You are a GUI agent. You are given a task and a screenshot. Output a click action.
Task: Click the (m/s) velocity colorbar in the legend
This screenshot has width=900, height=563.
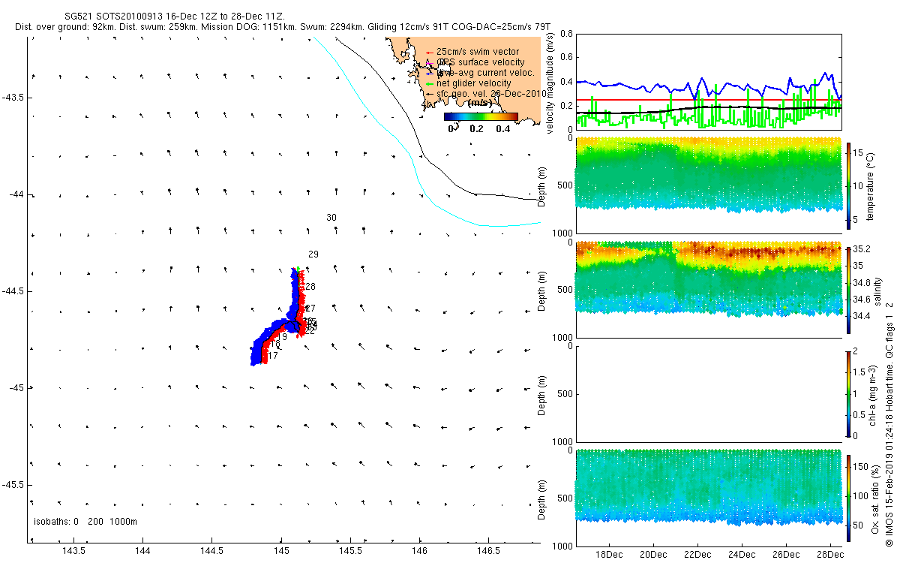point(481,116)
